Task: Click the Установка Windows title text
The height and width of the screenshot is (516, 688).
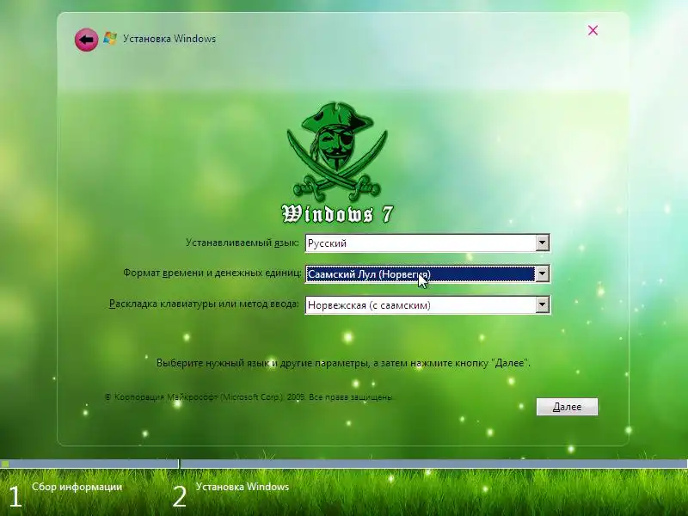Action: pyautogui.click(x=169, y=39)
